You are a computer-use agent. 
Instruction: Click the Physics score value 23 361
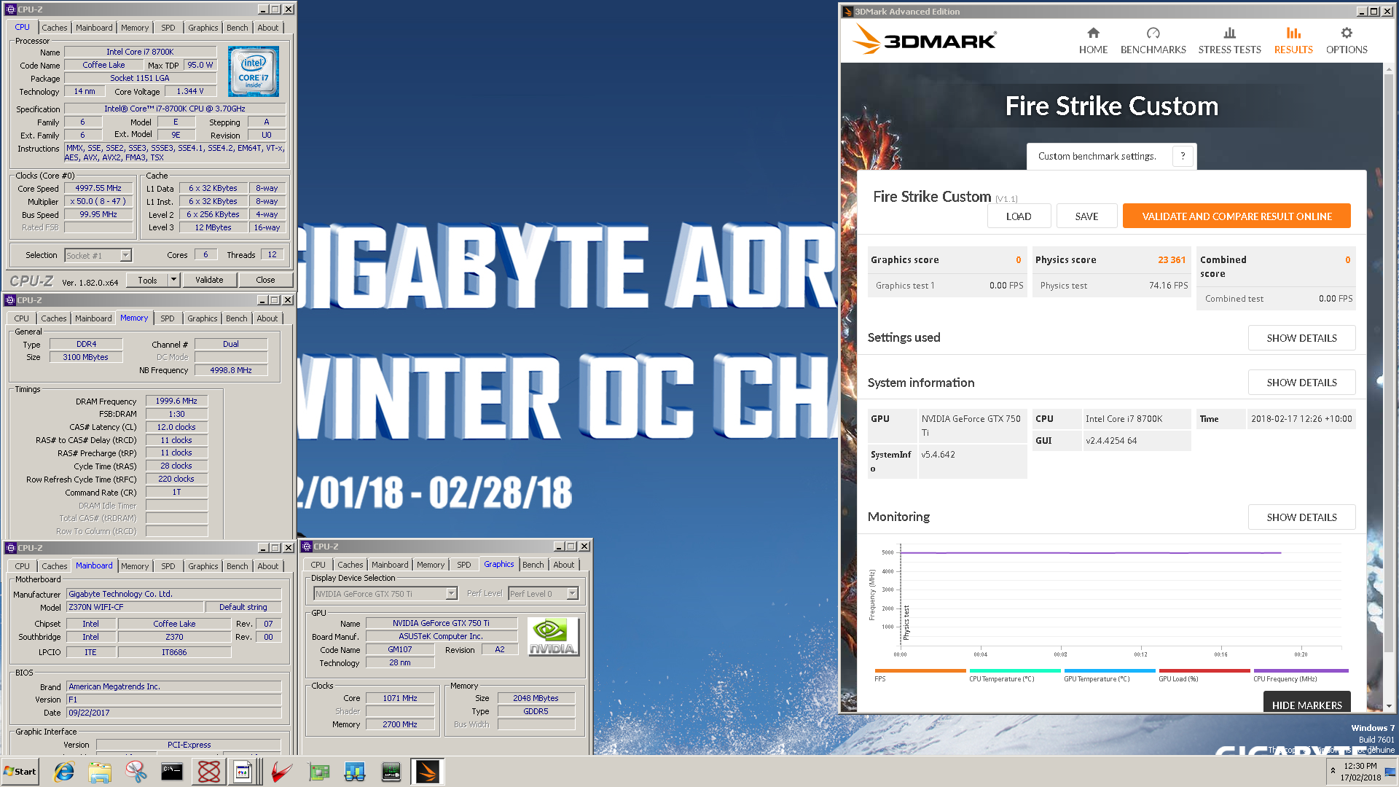[1172, 260]
